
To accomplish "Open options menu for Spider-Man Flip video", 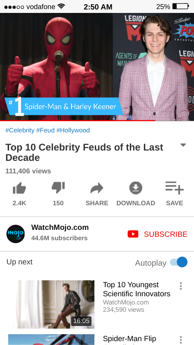I will 181,340.
